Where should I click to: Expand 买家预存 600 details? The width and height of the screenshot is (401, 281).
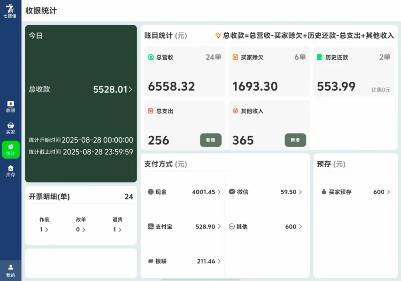coord(388,192)
